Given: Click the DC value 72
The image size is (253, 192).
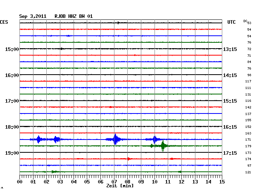Looking at the screenshot, I should [x=249, y=49].
